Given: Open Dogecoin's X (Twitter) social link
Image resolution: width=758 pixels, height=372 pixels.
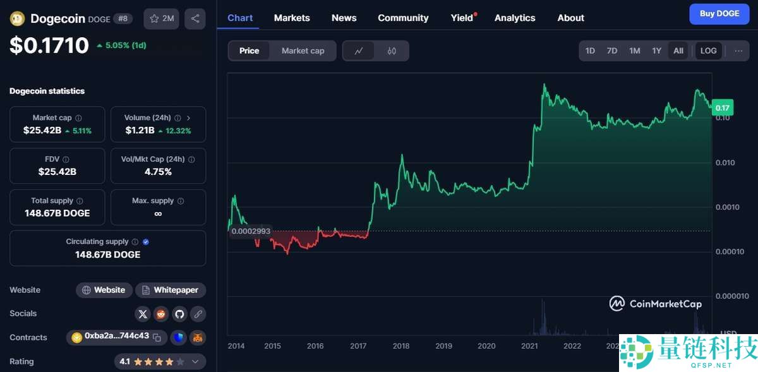Looking at the screenshot, I should [143, 314].
